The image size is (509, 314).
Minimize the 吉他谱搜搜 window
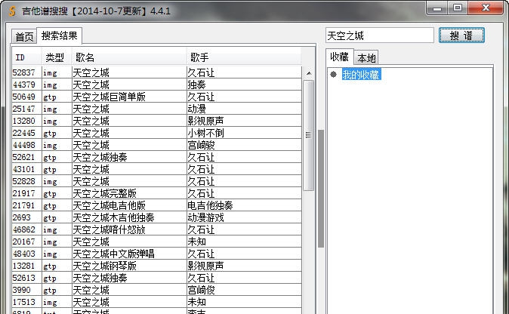(437, 8)
